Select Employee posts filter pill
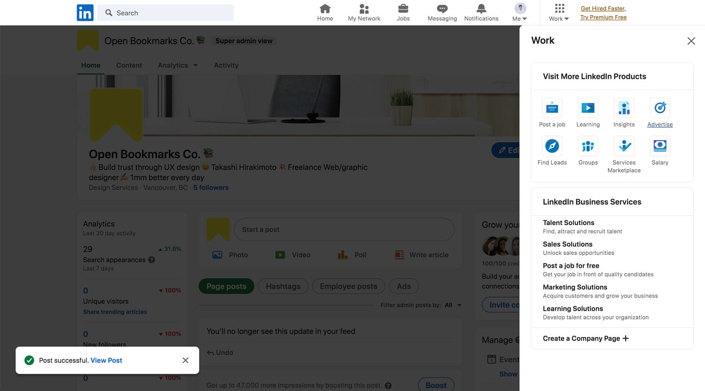This screenshot has width=705, height=391. click(348, 286)
